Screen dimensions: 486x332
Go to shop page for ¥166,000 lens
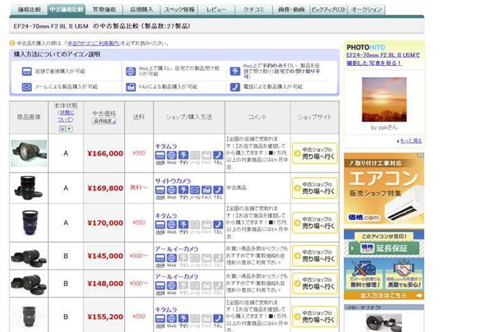(315, 153)
